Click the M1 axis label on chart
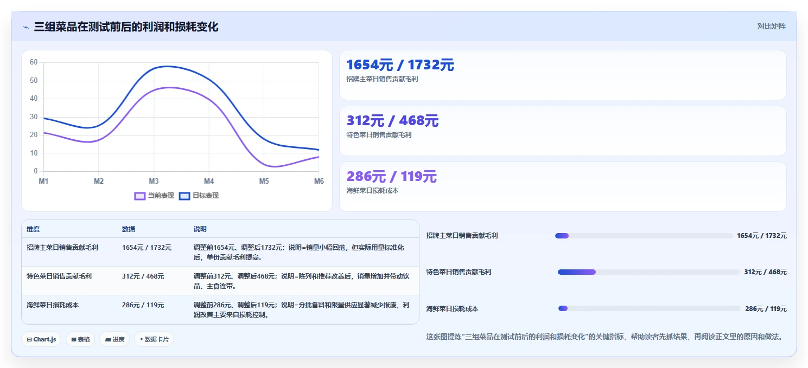This screenshot has width=808, height=368. (x=43, y=182)
